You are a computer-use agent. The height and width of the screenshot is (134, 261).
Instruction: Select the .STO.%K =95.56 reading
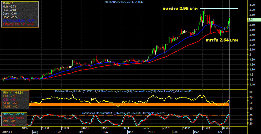click(x=13, y=114)
